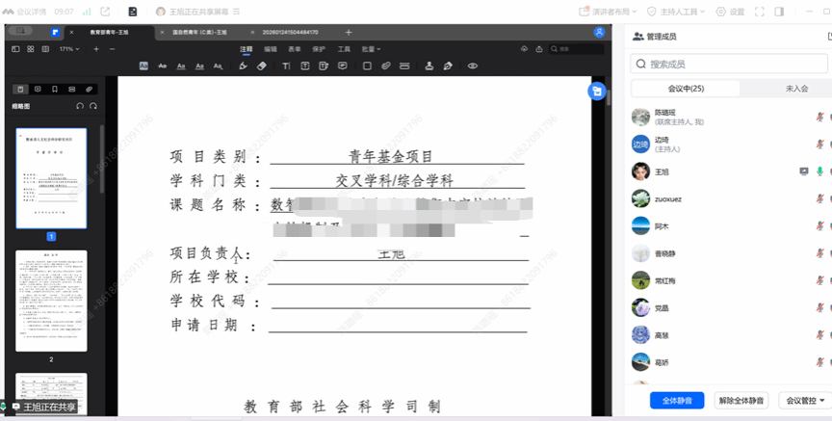The image size is (832, 421).
Task: Switch to the 编辑 menu tab
Action: [271, 48]
